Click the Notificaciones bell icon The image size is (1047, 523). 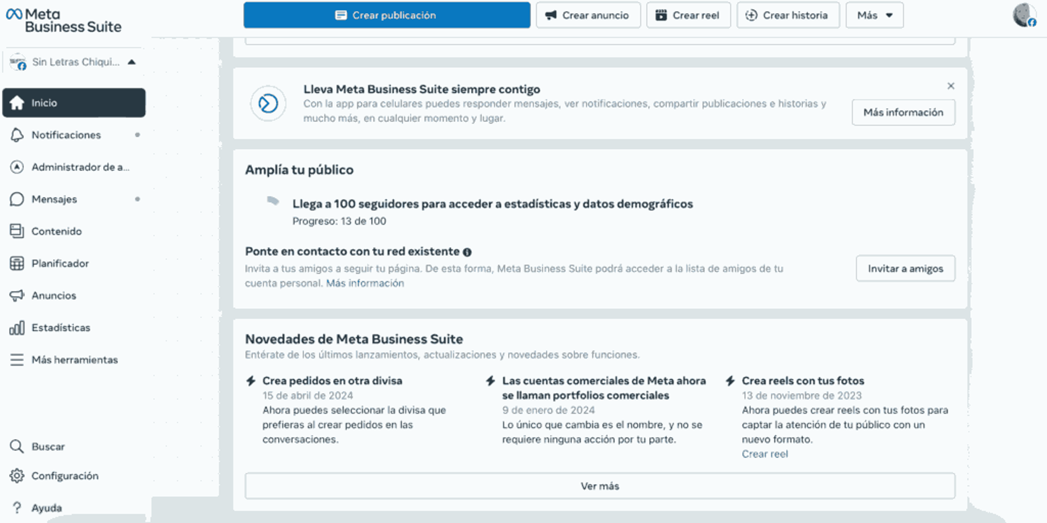pos(17,135)
